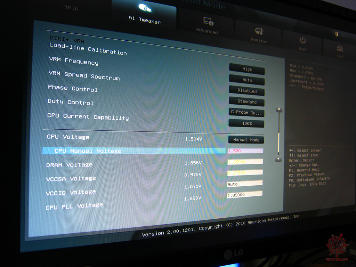
Task: Click the F1: General Help hint
Action: point(304,170)
